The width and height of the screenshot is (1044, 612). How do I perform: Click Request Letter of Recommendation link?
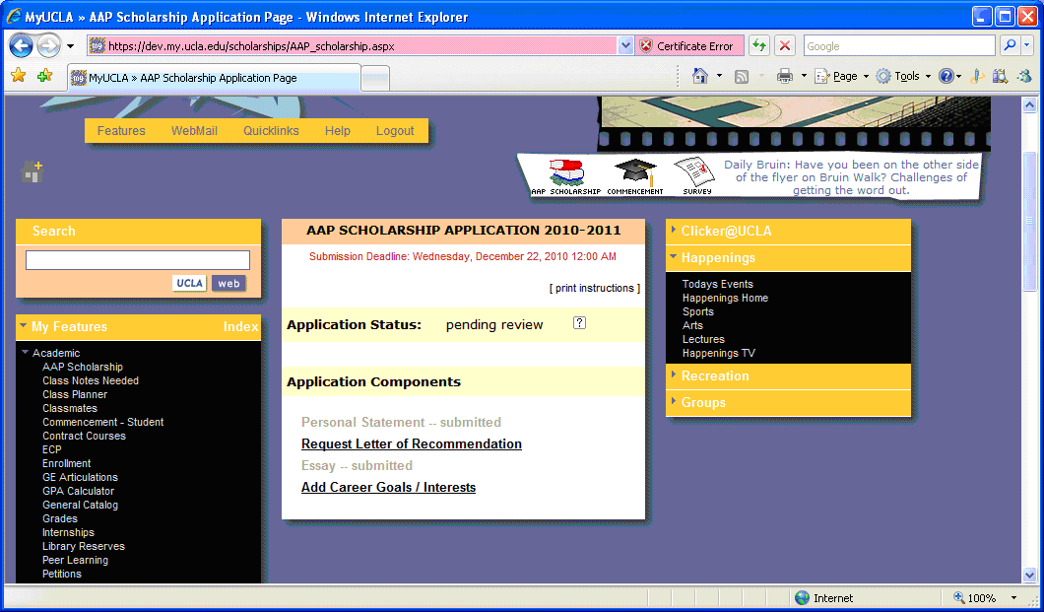pos(411,444)
